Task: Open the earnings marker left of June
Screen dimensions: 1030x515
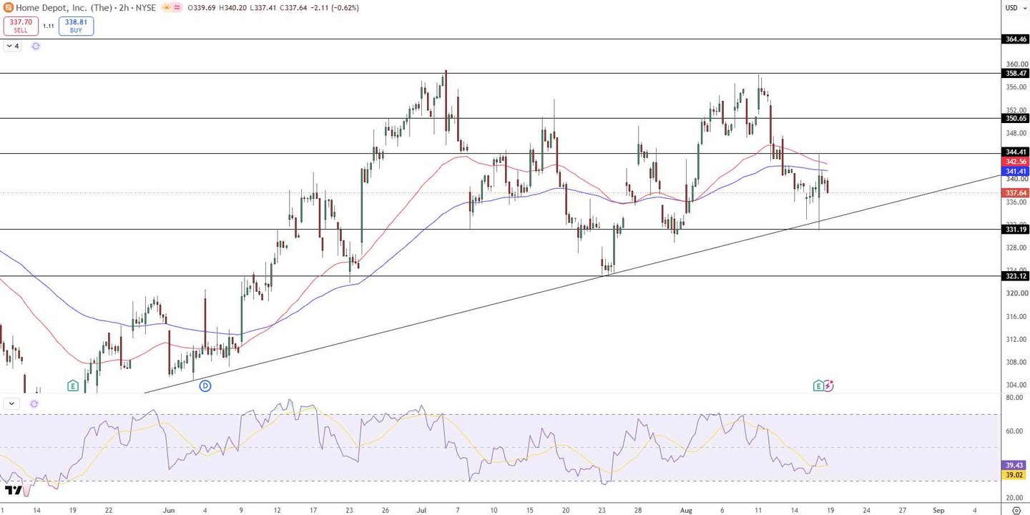Action: coord(73,386)
